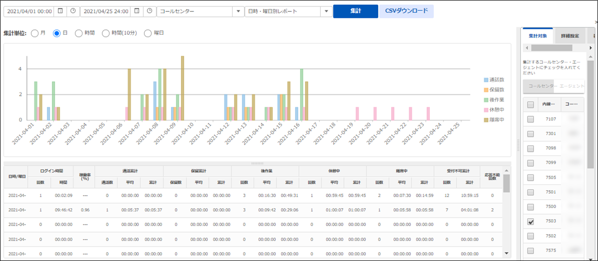Tick the select-all checkbox in the extension list header
Viewport: 598px width, 261px height.
pyautogui.click(x=530, y=105)
